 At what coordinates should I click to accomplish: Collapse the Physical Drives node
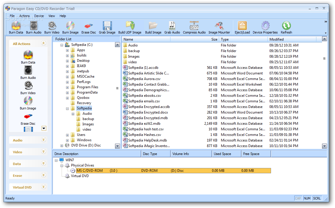point(62,166)
